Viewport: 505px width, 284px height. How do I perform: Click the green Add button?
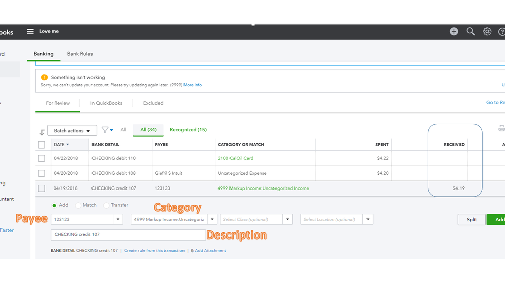pyautogui.click(x=496, y=220)
